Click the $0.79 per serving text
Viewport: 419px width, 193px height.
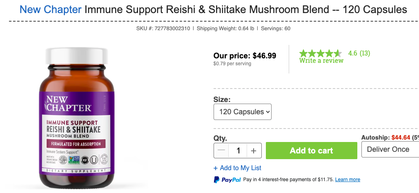coord(232,64)
